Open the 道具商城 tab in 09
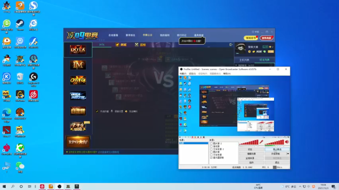This screenshot has height=190, width=339. (x=199, y=35)
